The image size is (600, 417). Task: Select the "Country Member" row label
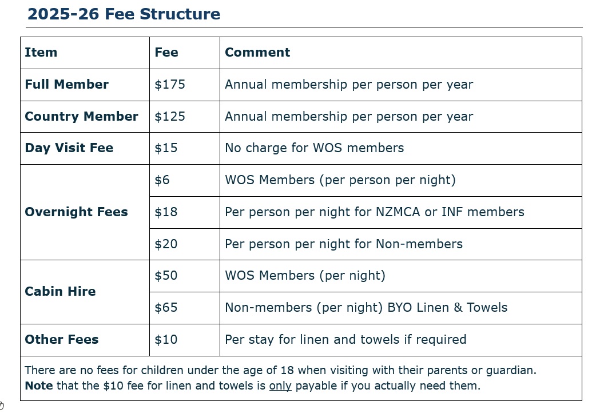81,117
